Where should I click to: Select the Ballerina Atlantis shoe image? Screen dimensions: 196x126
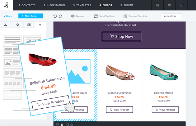tap(164, 72)
